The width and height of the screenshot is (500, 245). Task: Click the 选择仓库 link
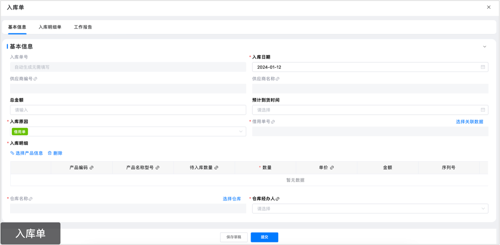point(232,199)
